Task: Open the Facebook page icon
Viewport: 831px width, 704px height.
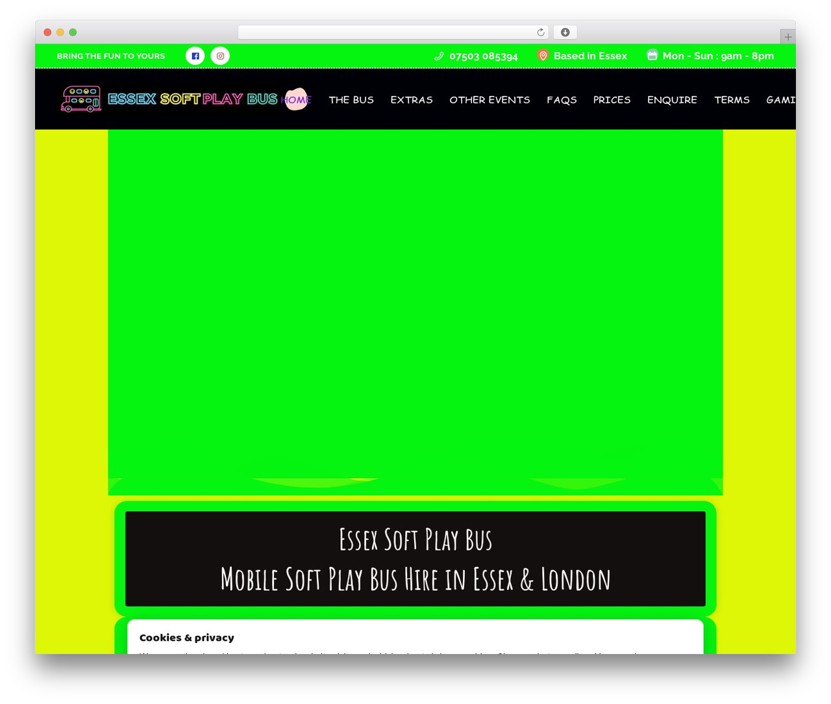Action: coord(195,56)
